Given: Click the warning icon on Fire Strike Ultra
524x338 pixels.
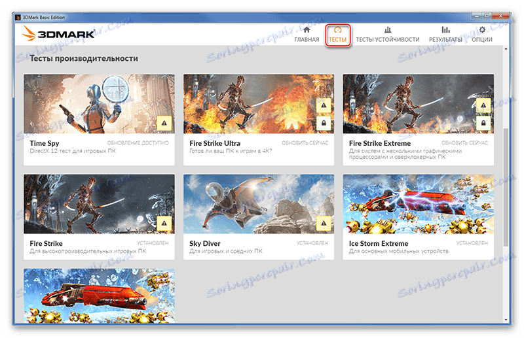Looking at the screenshot, I should [324, 105].
